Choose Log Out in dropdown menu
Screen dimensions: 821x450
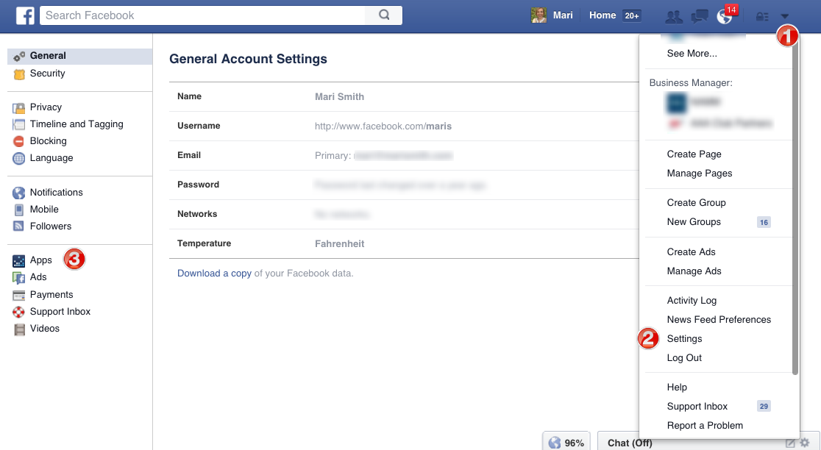(x=684, y=358)
